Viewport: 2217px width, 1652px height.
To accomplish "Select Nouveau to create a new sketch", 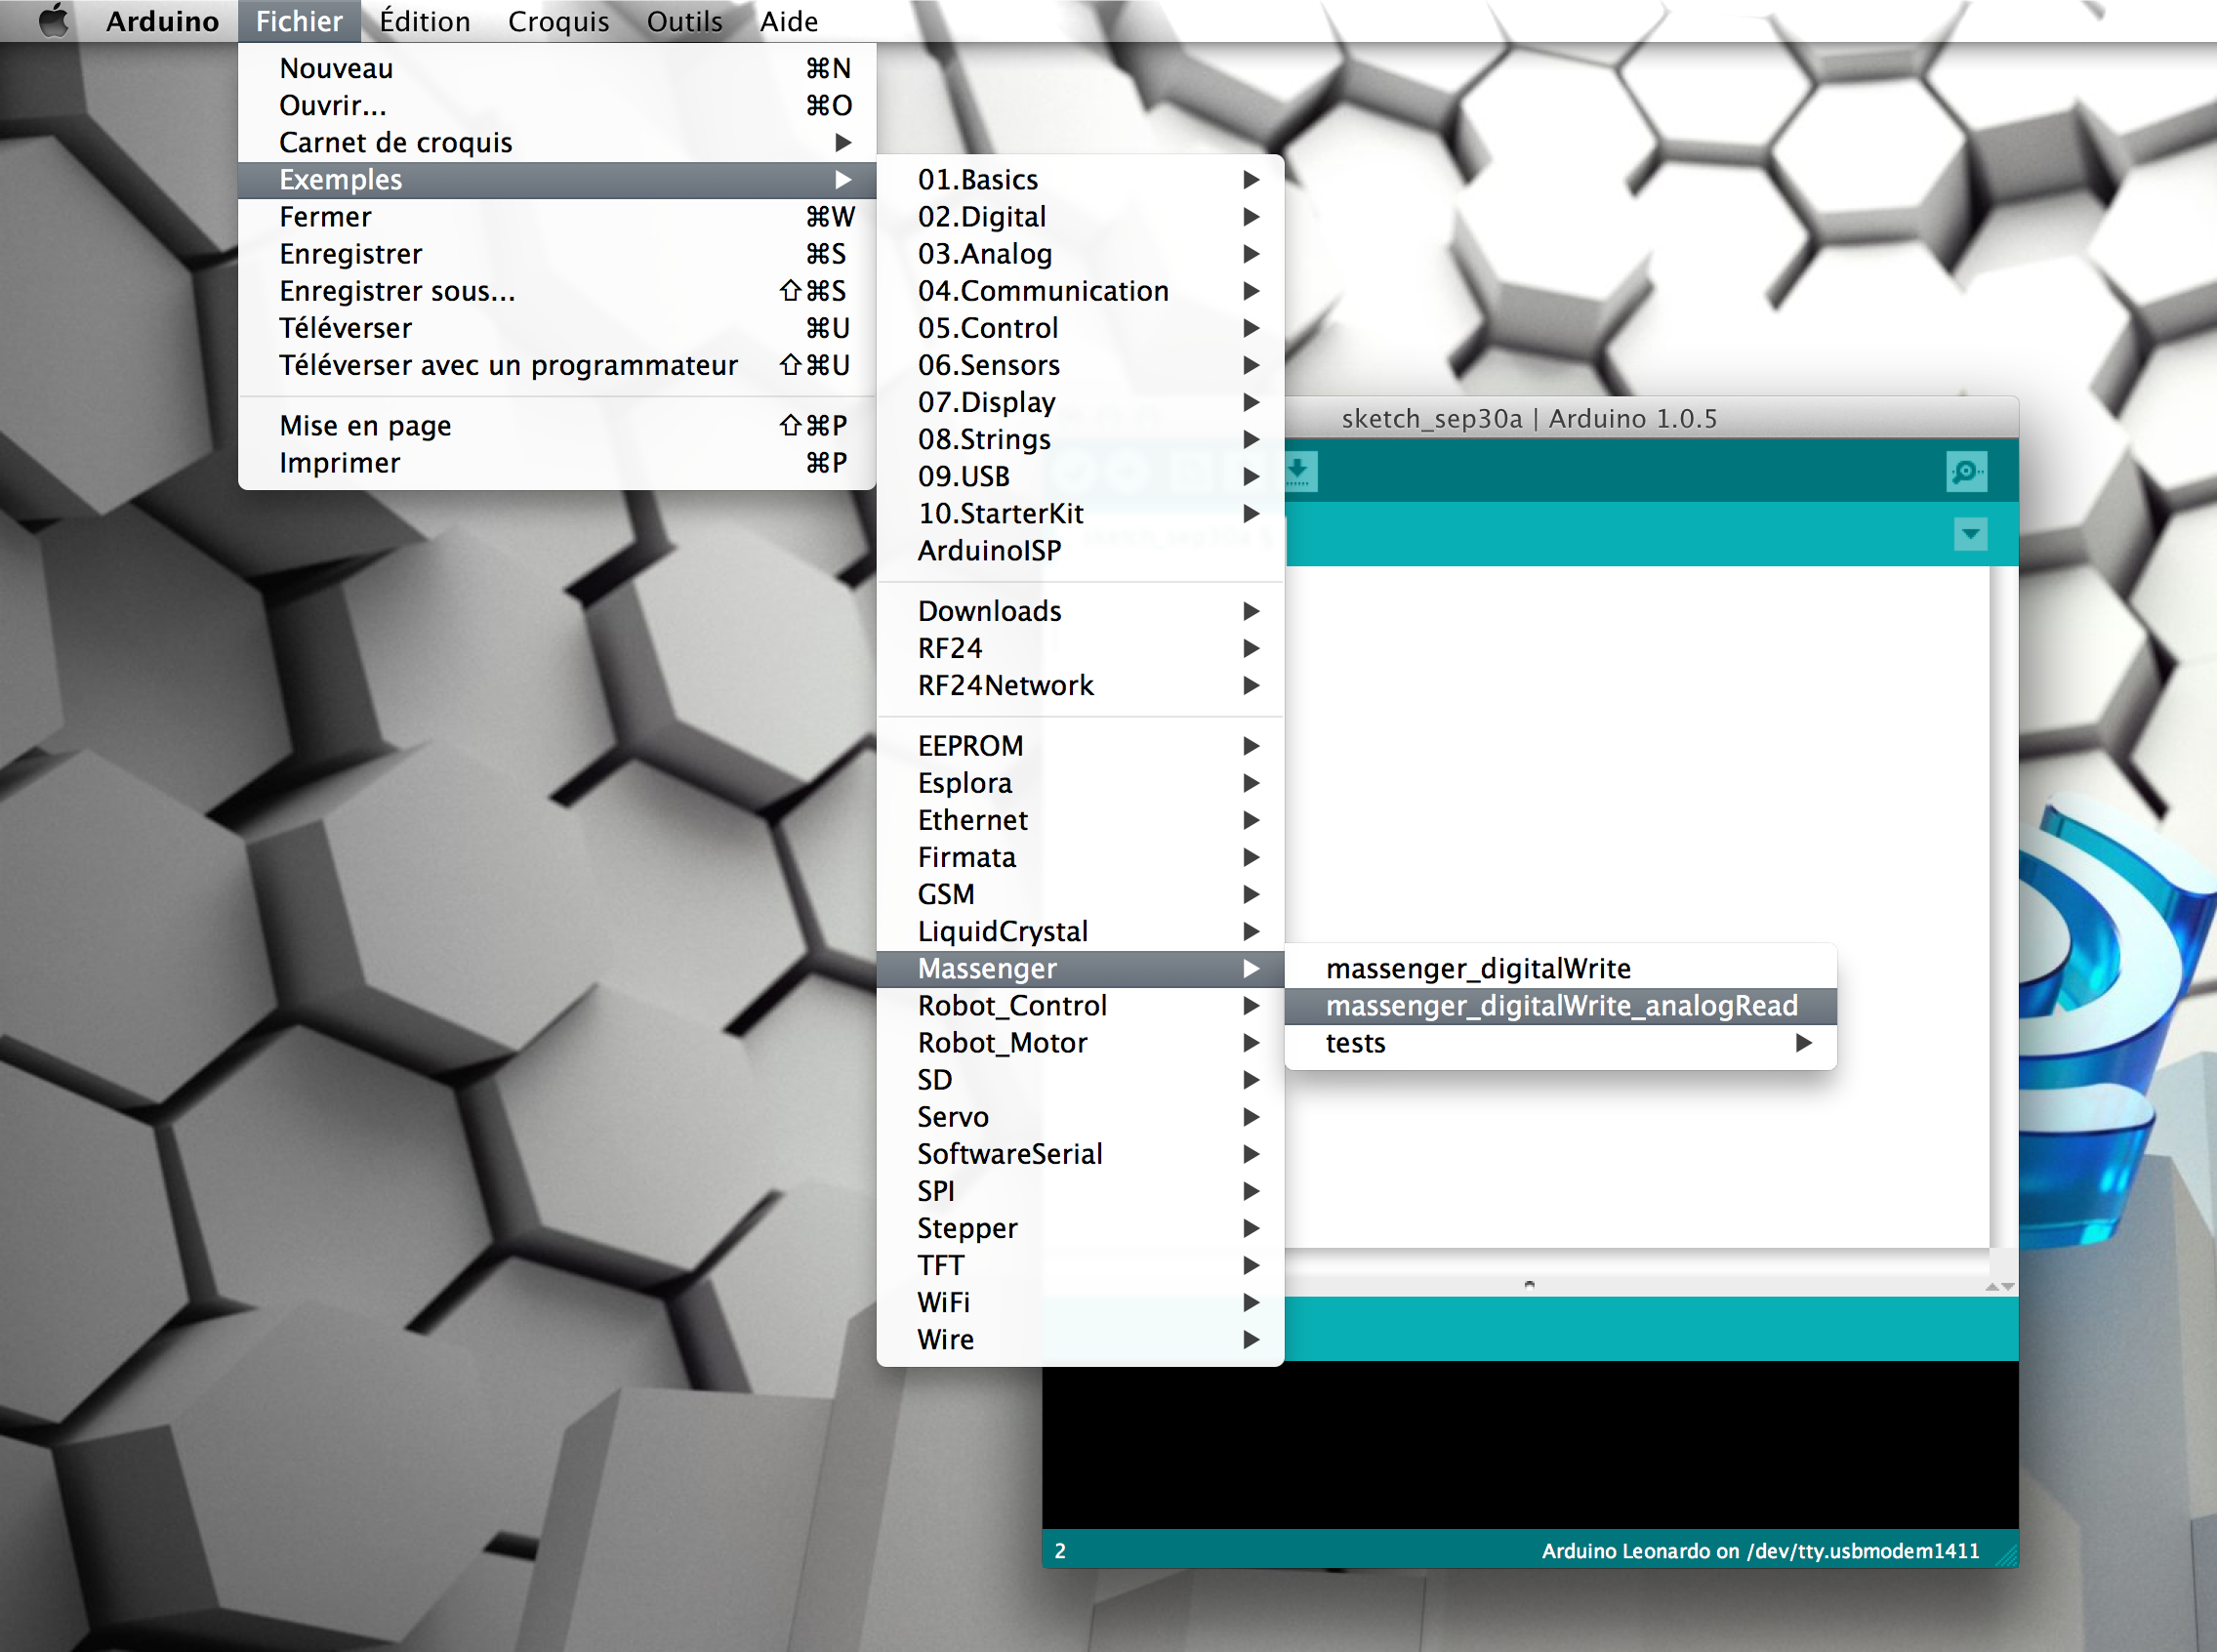I will [x=336, y=68].
